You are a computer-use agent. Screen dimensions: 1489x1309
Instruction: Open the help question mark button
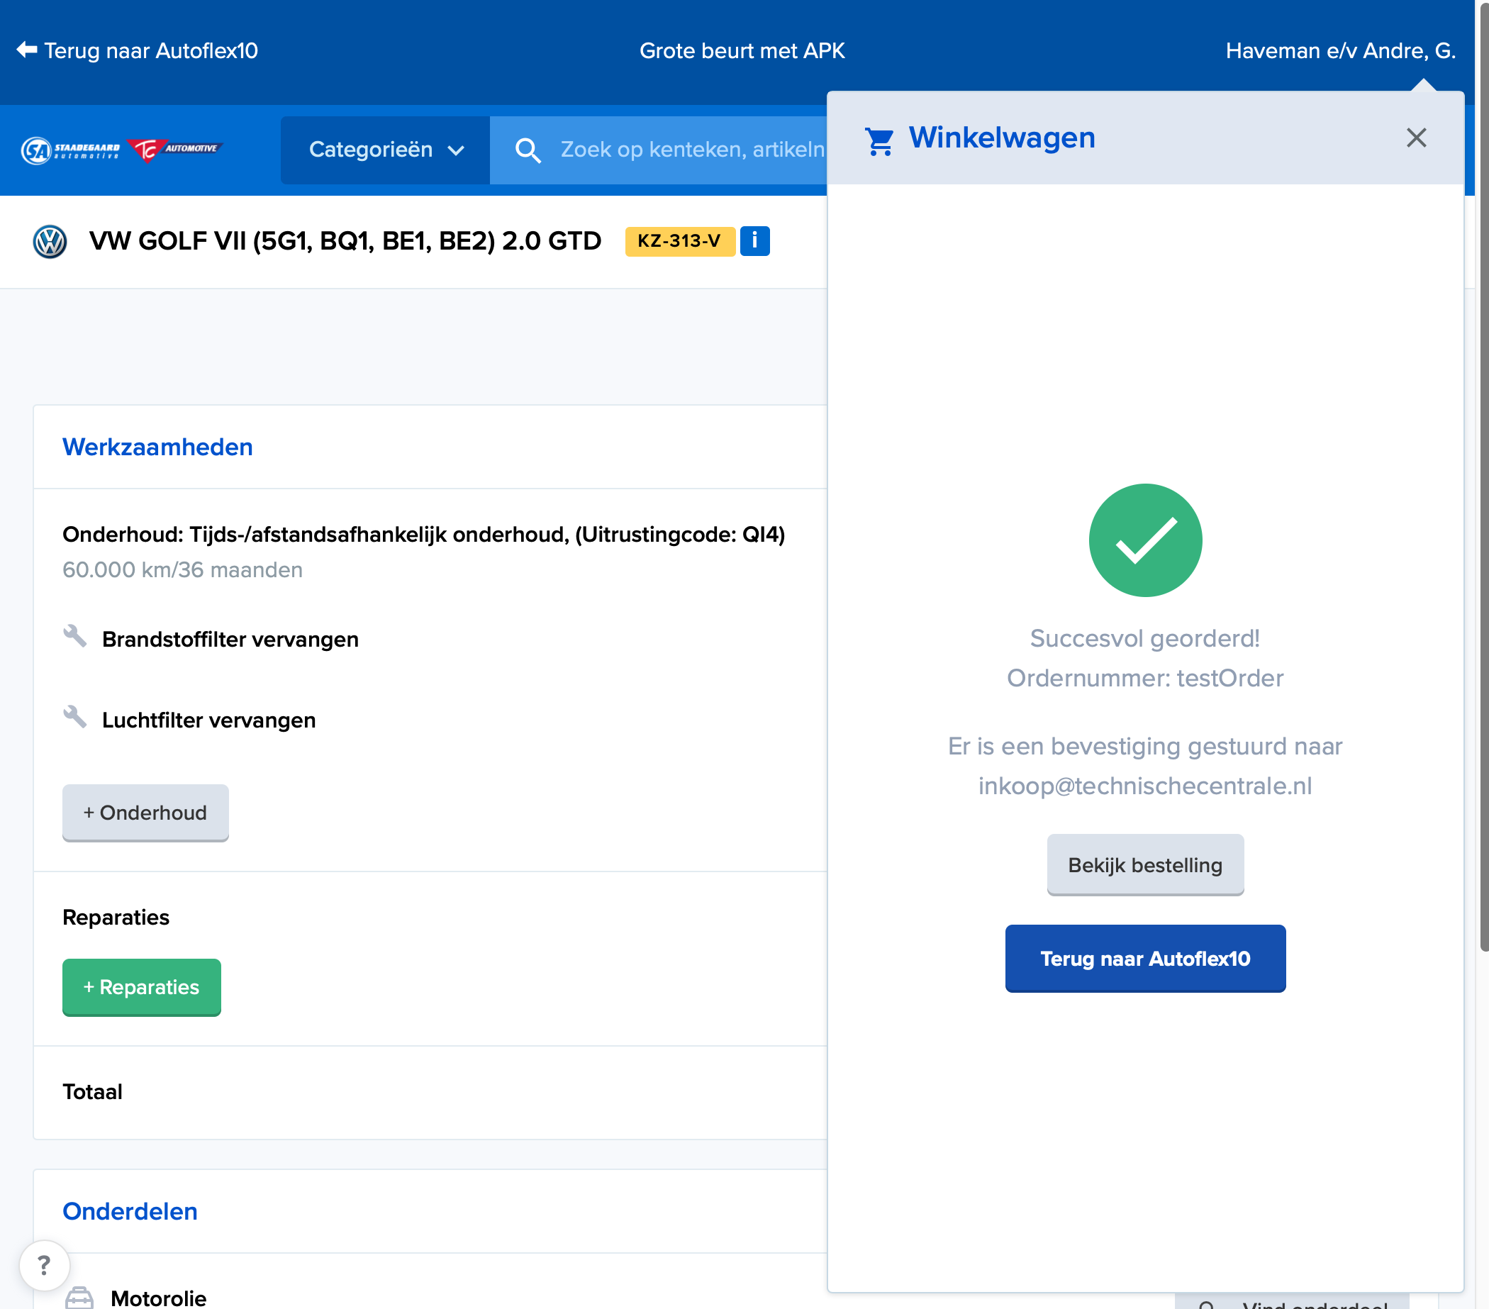point(45,1265)
